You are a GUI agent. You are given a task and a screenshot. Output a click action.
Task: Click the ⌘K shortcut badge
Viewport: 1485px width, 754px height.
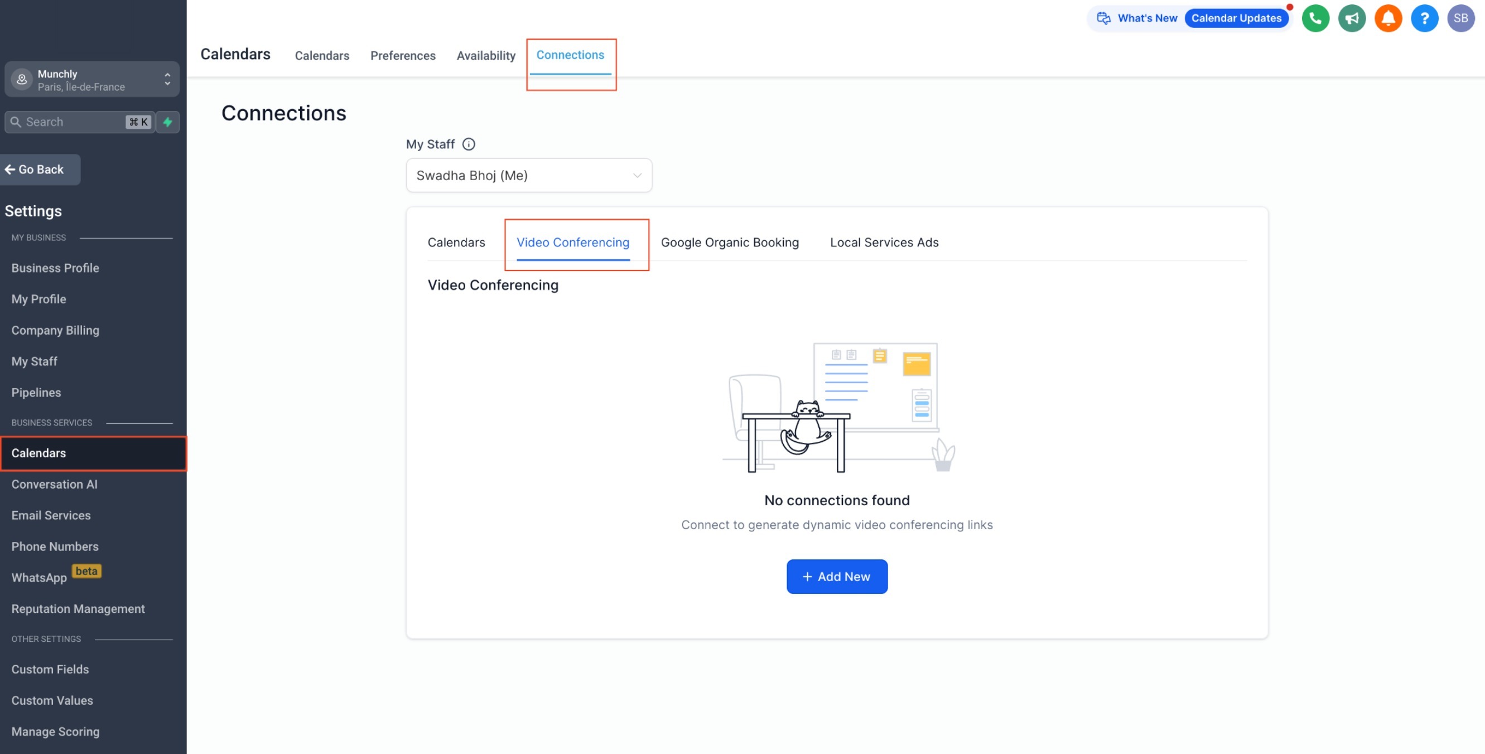138,122
